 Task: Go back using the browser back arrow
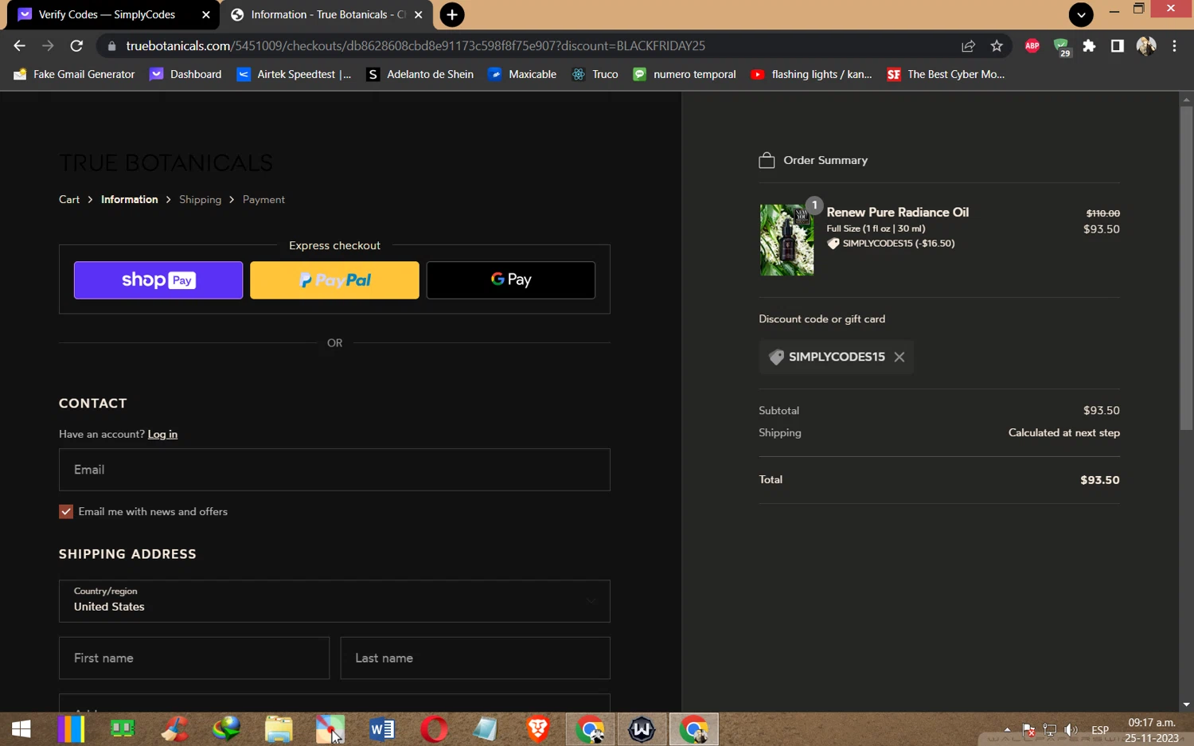click(x=20, y=46)
